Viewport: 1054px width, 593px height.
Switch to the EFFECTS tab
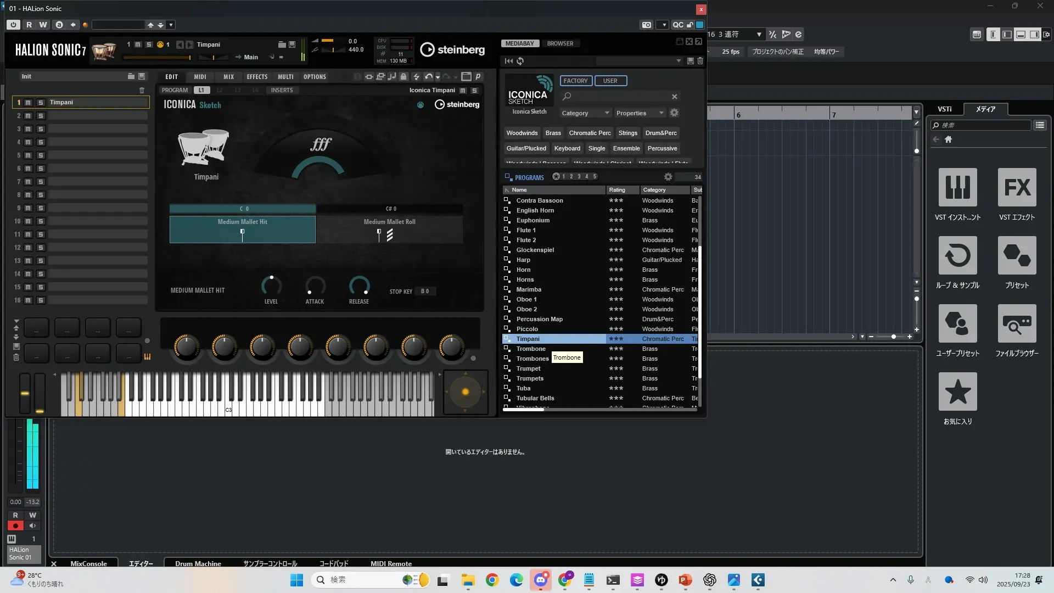pyautogui.click(x=257, y=77)
